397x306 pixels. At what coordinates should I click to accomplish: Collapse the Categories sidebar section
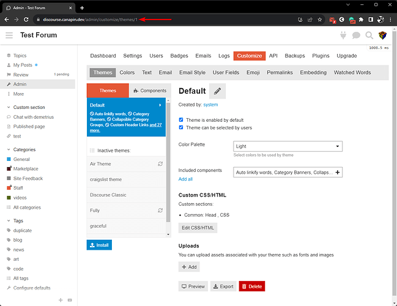(9, 149)
